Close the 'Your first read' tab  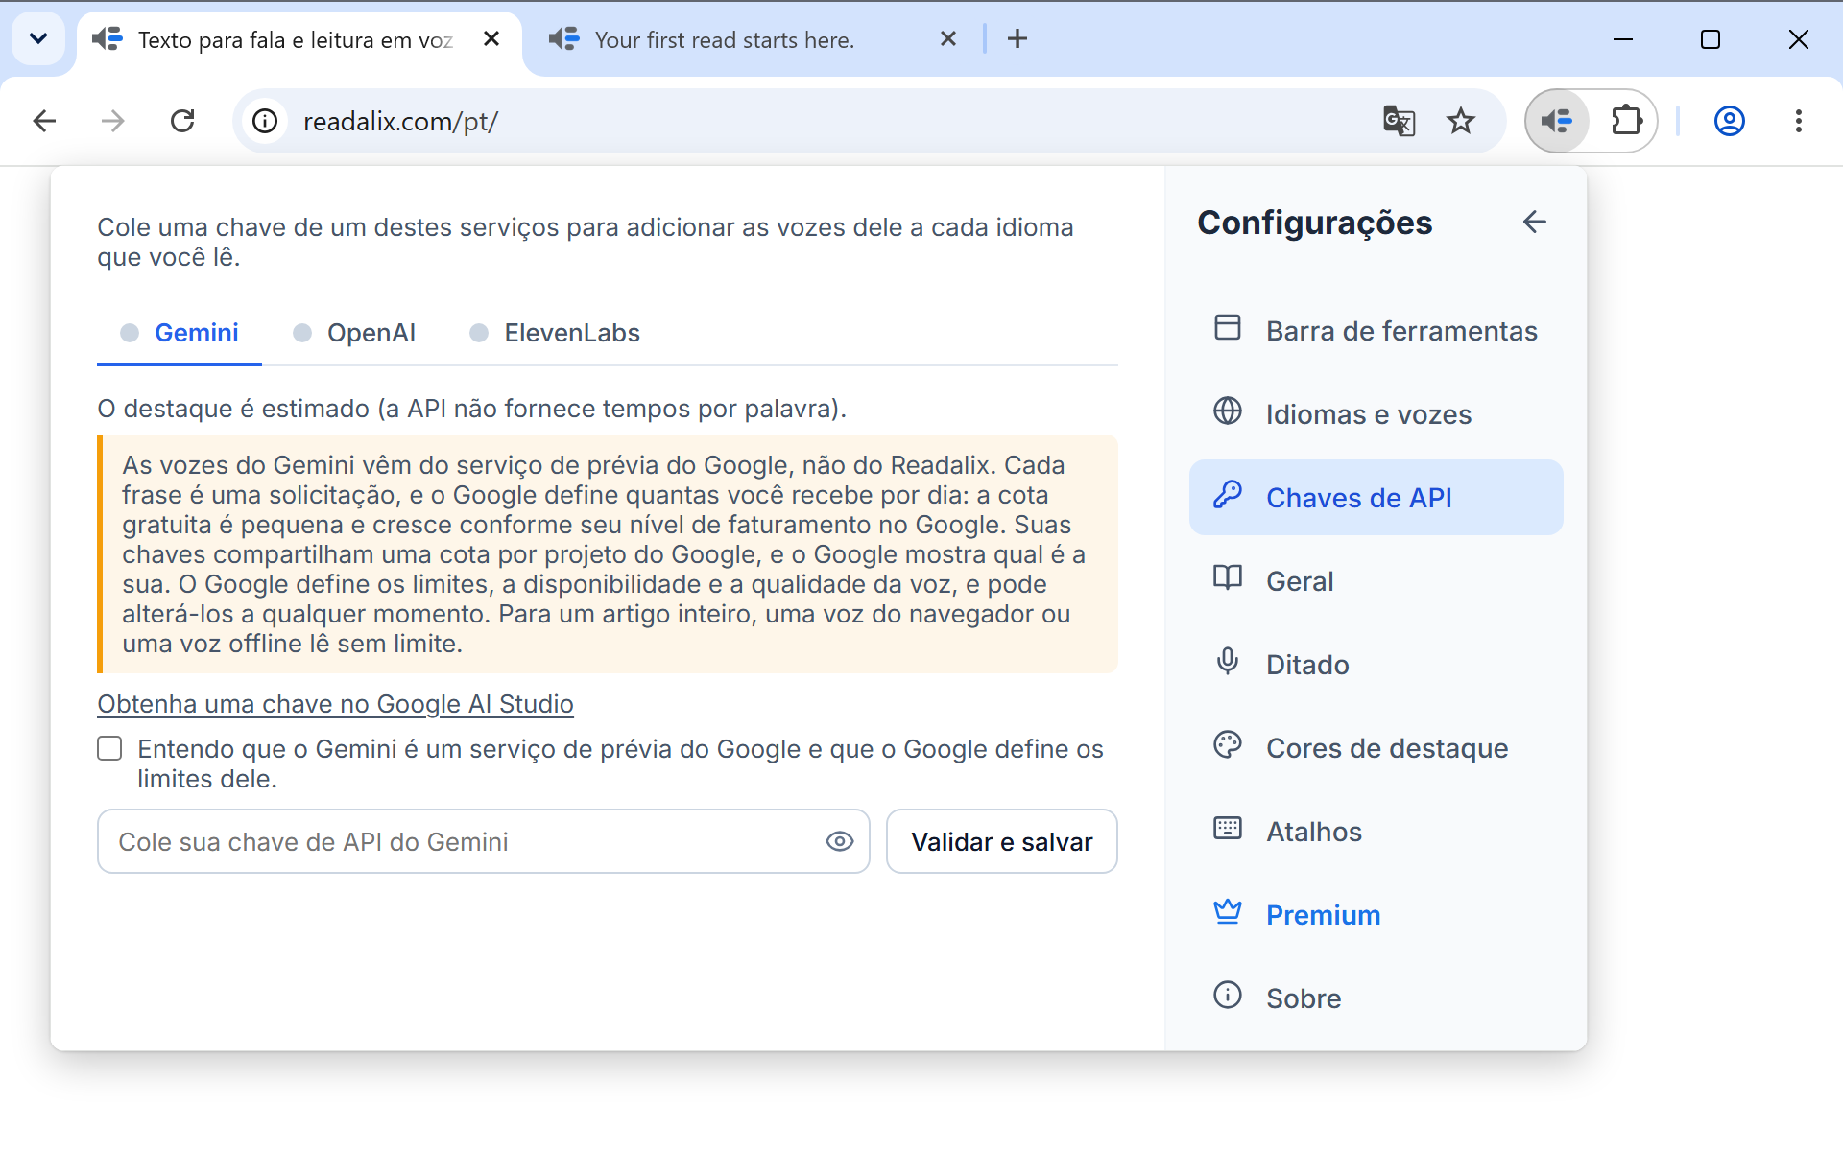948,39
